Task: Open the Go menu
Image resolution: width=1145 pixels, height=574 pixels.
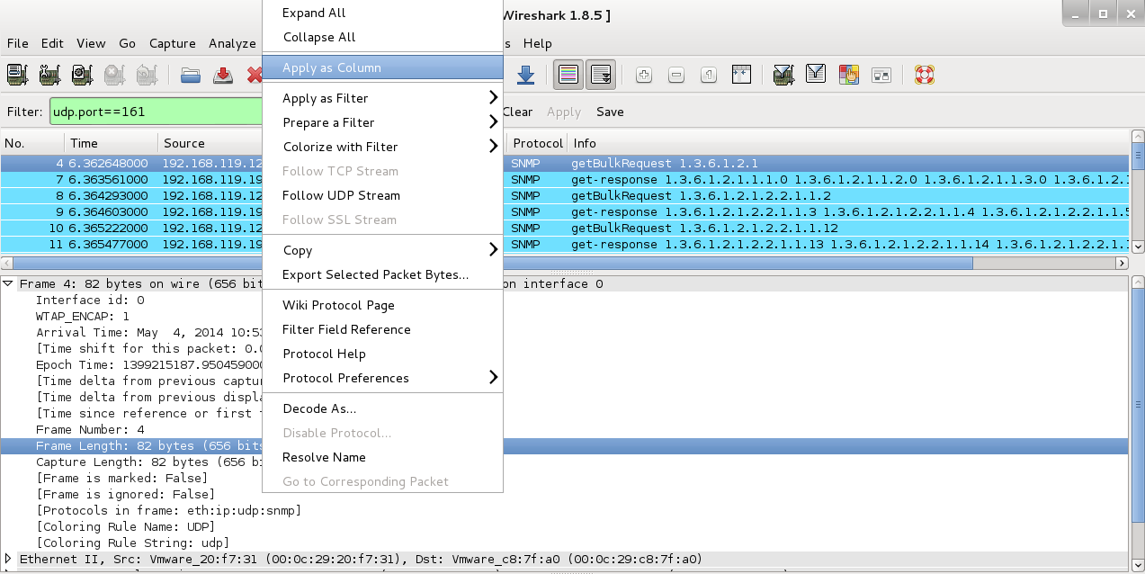Action: pos(128,43)
